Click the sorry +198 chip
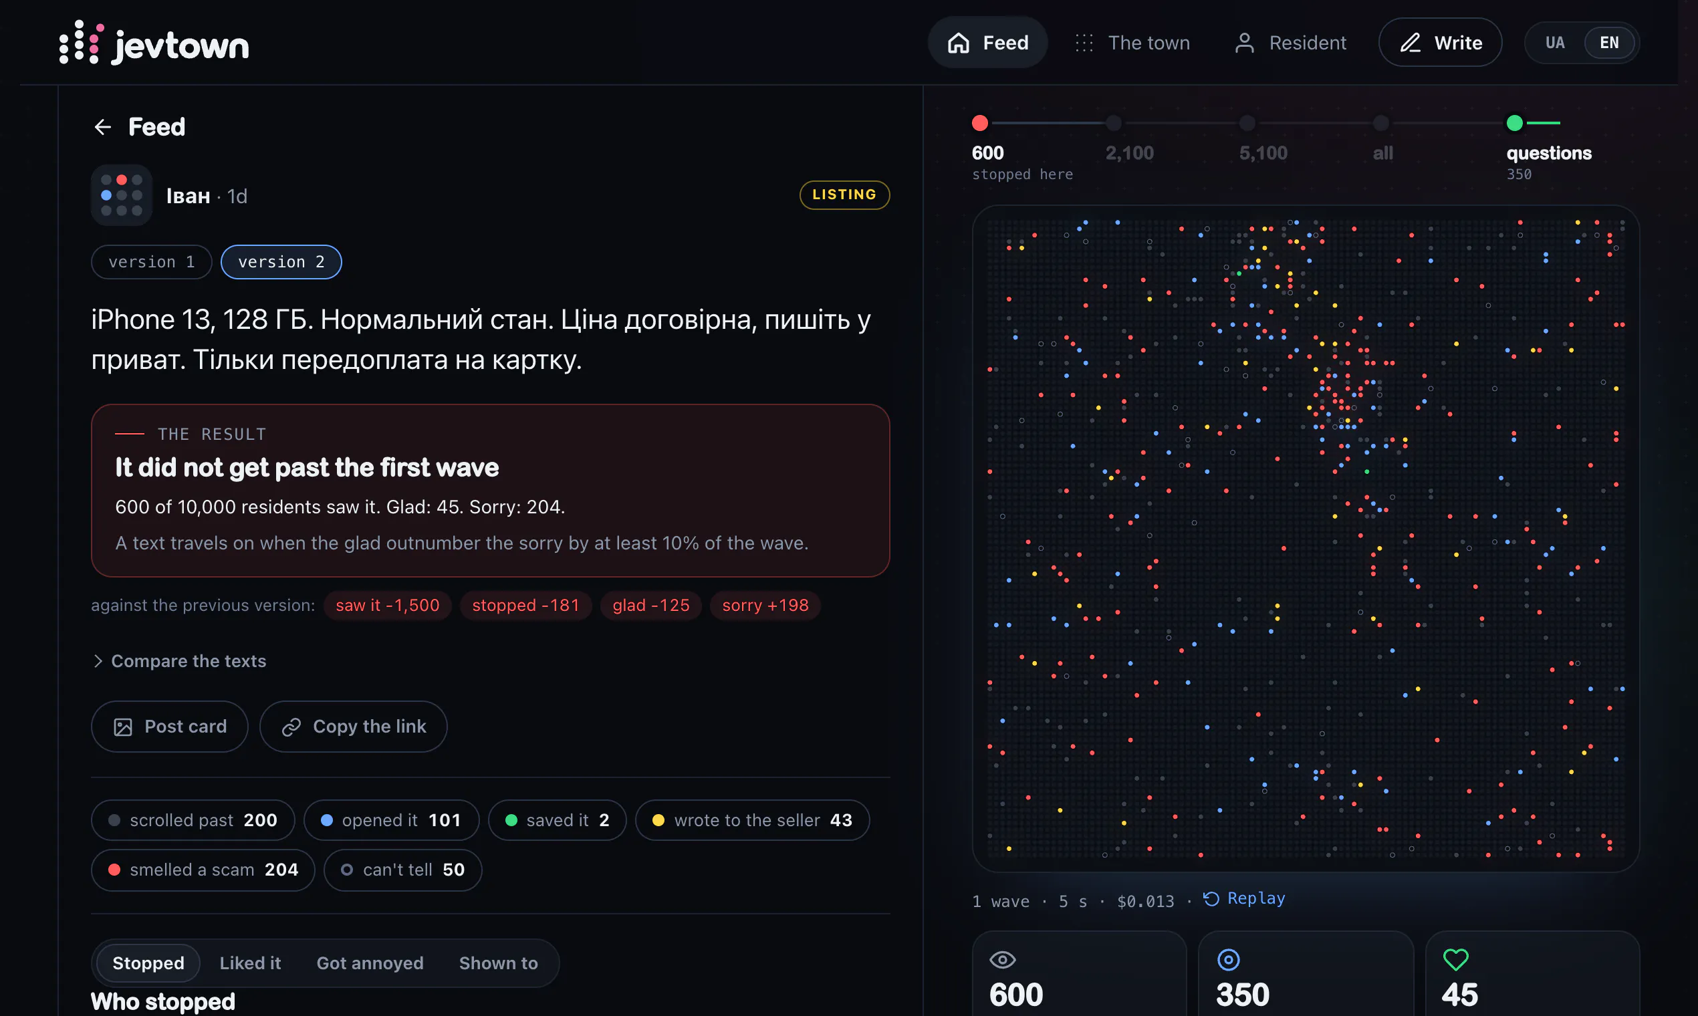Screen dimensions: 1698x1016 point(765,605)
